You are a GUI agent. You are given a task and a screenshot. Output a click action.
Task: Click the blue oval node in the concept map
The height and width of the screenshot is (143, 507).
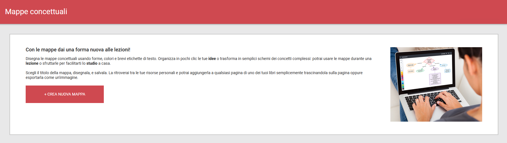(443, 65)
